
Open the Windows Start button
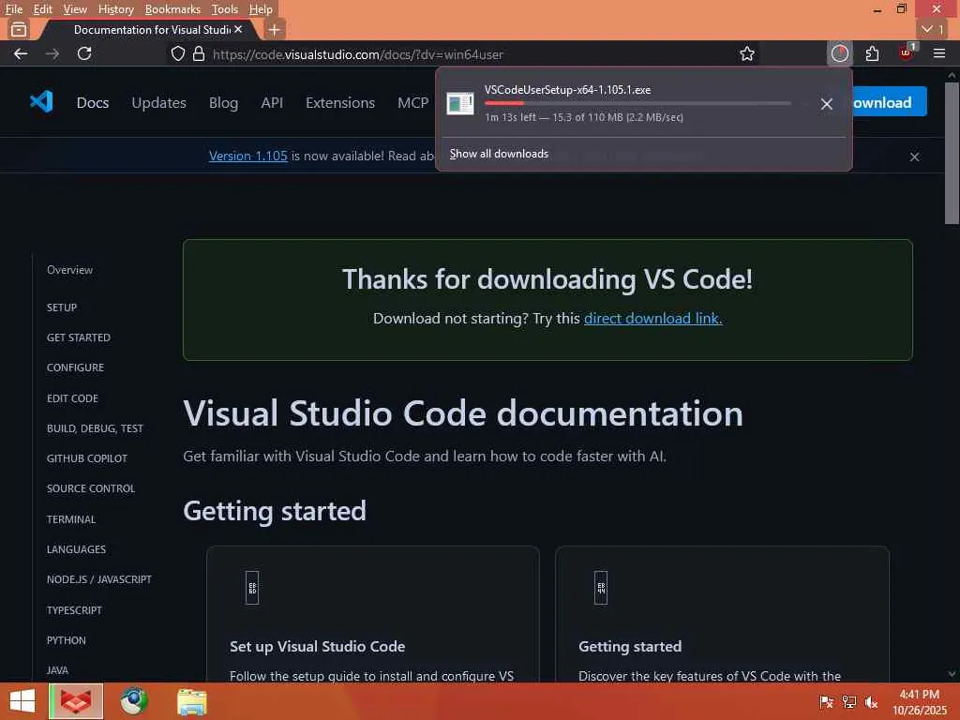[22, 701]
